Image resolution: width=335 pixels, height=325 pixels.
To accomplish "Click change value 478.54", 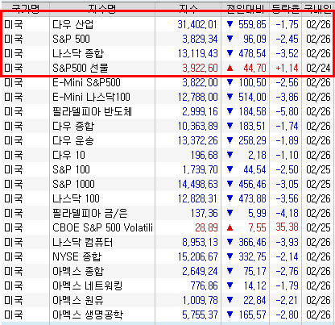I will tap(252, 53).
